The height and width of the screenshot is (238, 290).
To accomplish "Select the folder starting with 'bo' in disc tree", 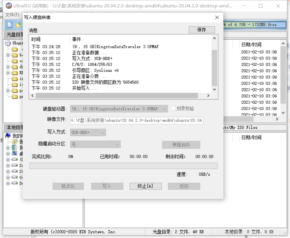I will pyautogui.click(x=15, y=55).
